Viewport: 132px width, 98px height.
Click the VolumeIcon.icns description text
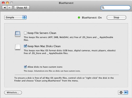point(52,71)
